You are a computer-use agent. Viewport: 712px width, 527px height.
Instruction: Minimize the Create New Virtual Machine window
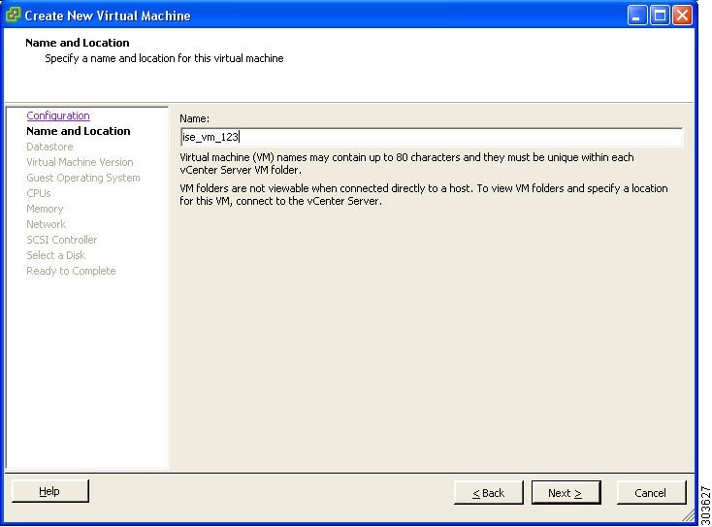[x=637, y=16]
